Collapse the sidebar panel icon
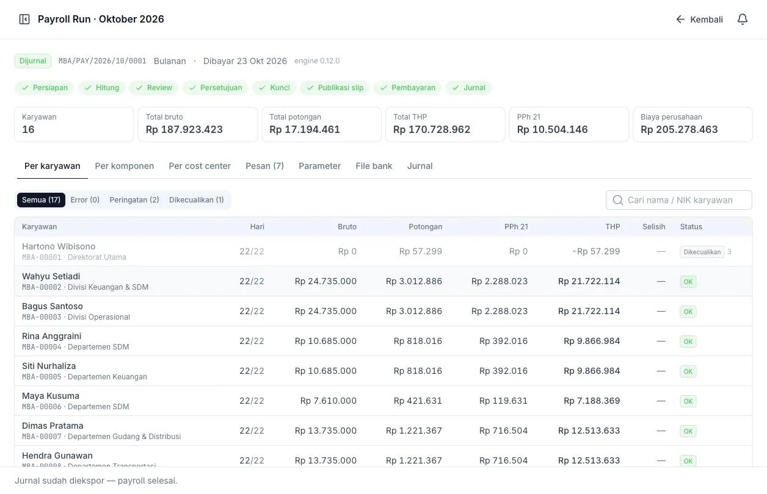This screenshot has width=767, height=494. pos(24,20)
